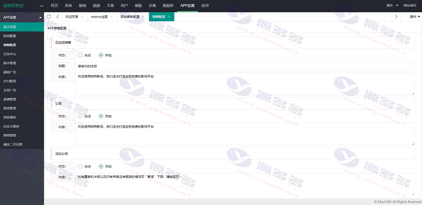Image resolution: width=422 pixels, height=205 pixels.
Task: Click the refresh icon in the tab bar
Action: click(x=49, y=17)
